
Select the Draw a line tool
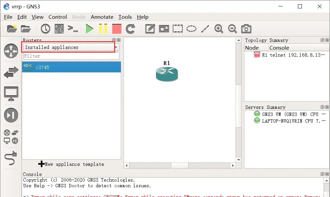click(x=205, y=29)
